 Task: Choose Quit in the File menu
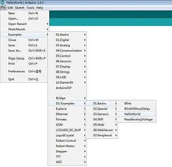[x=24, y=79]
